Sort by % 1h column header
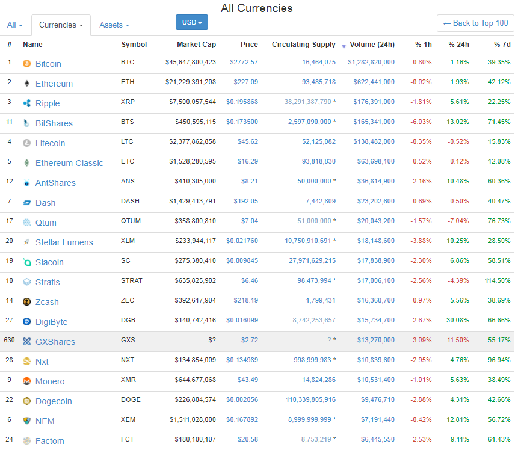Screen dimensions: 527x450 pos(423,45)
